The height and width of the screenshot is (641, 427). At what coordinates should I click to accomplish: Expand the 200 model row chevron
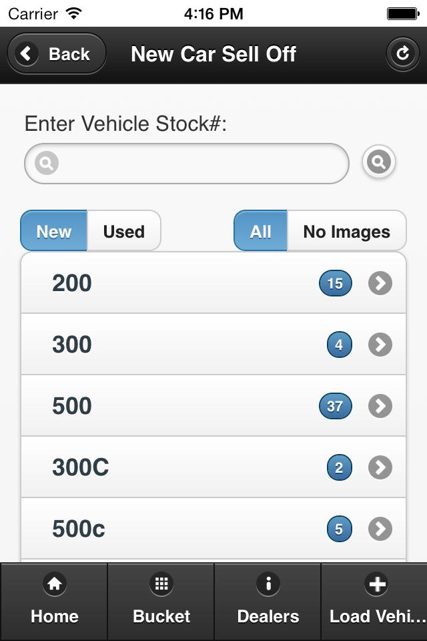click(380, 283)
